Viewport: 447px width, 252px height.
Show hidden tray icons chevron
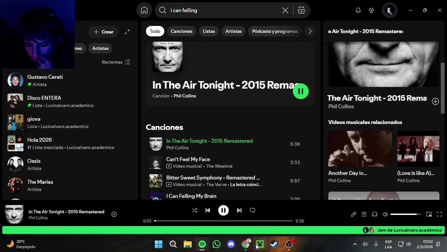point(355,244)
